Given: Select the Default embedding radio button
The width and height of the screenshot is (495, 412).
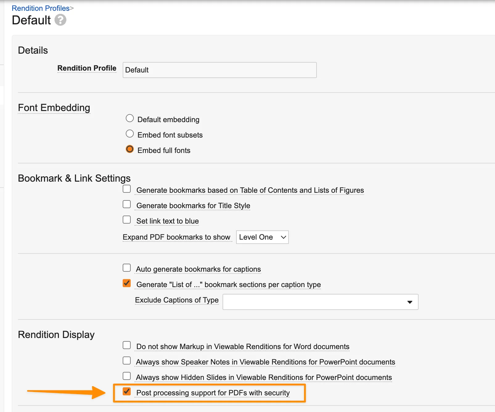Looking at the screenshot, I should pos(130,118).
